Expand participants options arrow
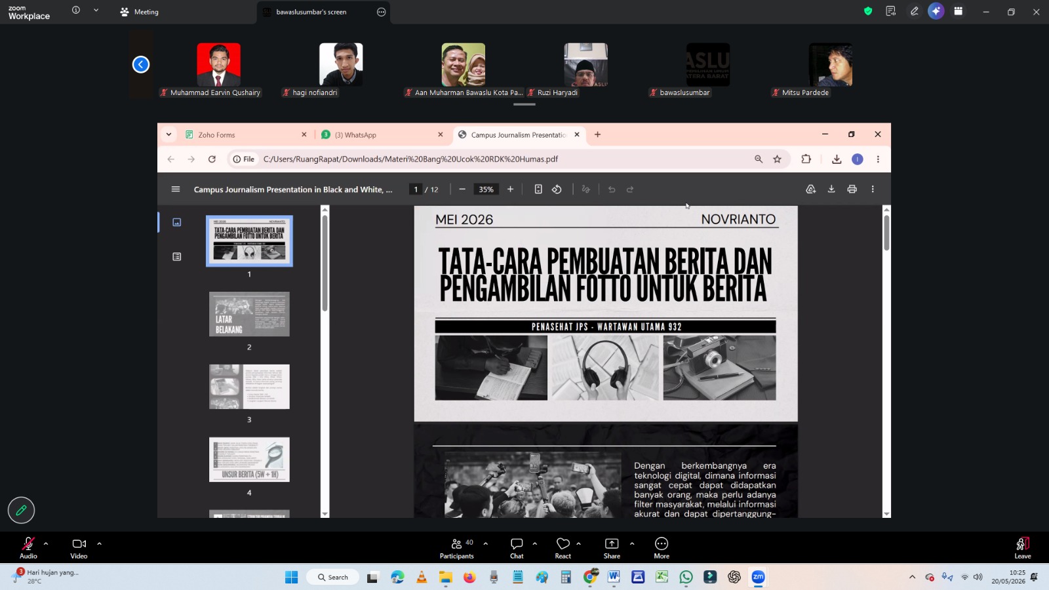Viewport: 1049px width, 590px height. tap(485, 543)
